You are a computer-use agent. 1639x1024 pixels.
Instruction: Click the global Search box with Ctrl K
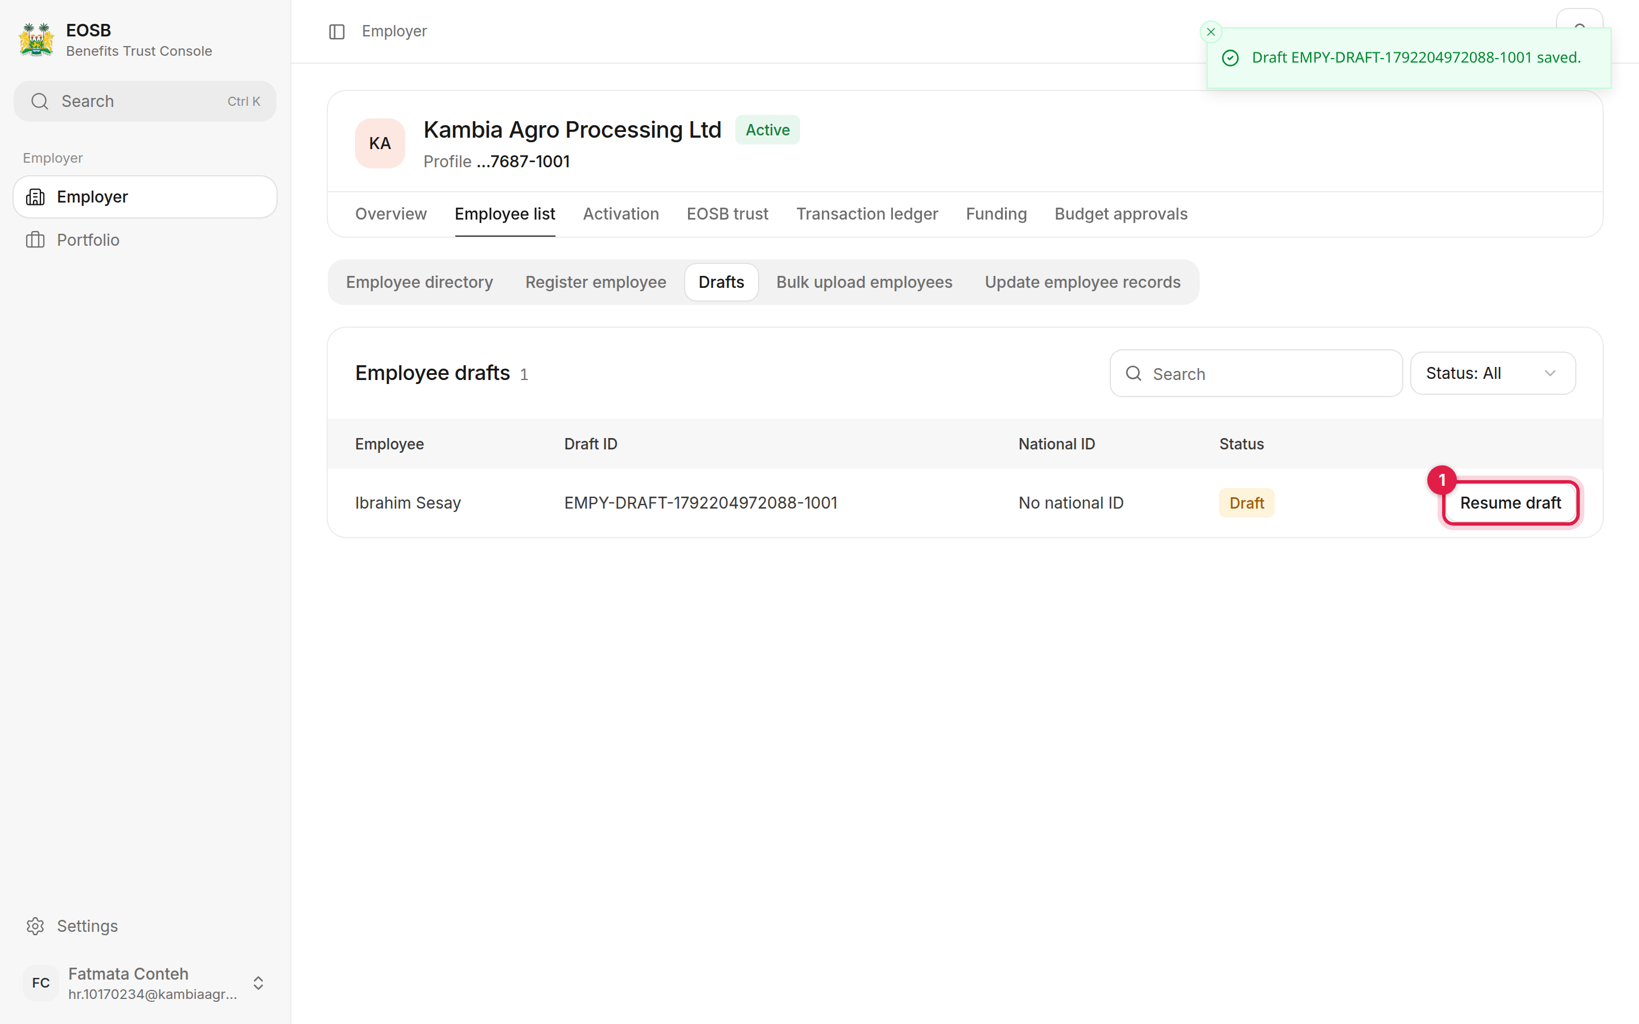(x=145, y=102)
